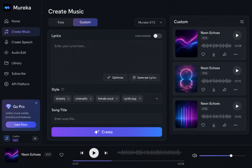The image size is (252, 168).
Task: Seek within the player progress bar
Action: [x=128, y=161]
